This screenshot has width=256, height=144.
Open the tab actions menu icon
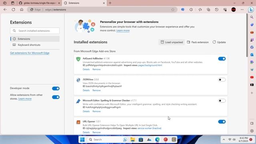[12, 3]
